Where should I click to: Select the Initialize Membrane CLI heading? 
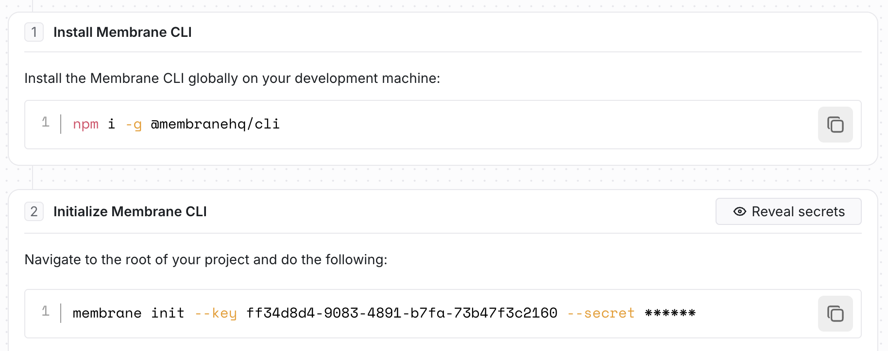(x=130, y=211)
